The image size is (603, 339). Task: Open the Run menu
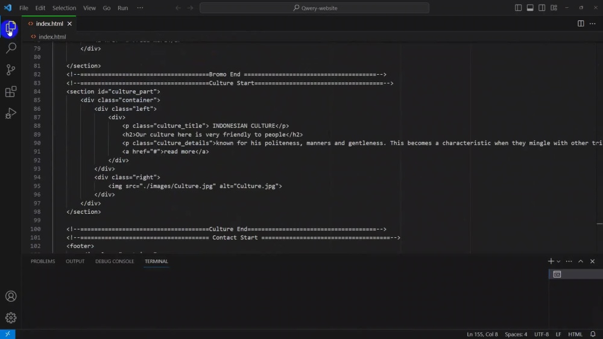point(122,8)
